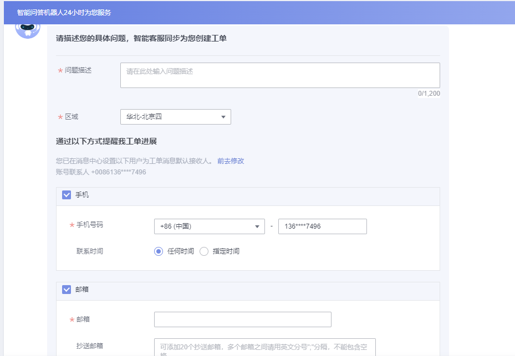Open the +86 (中国) country code dropdown
Screen dimensions: 515x356
click(x=209, y=226)
